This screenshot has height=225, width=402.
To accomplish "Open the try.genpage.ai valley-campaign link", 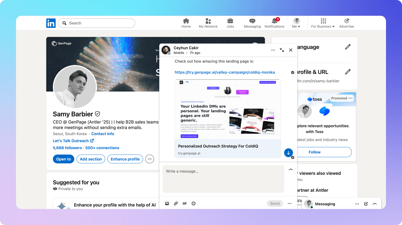I will pos(225,72).
